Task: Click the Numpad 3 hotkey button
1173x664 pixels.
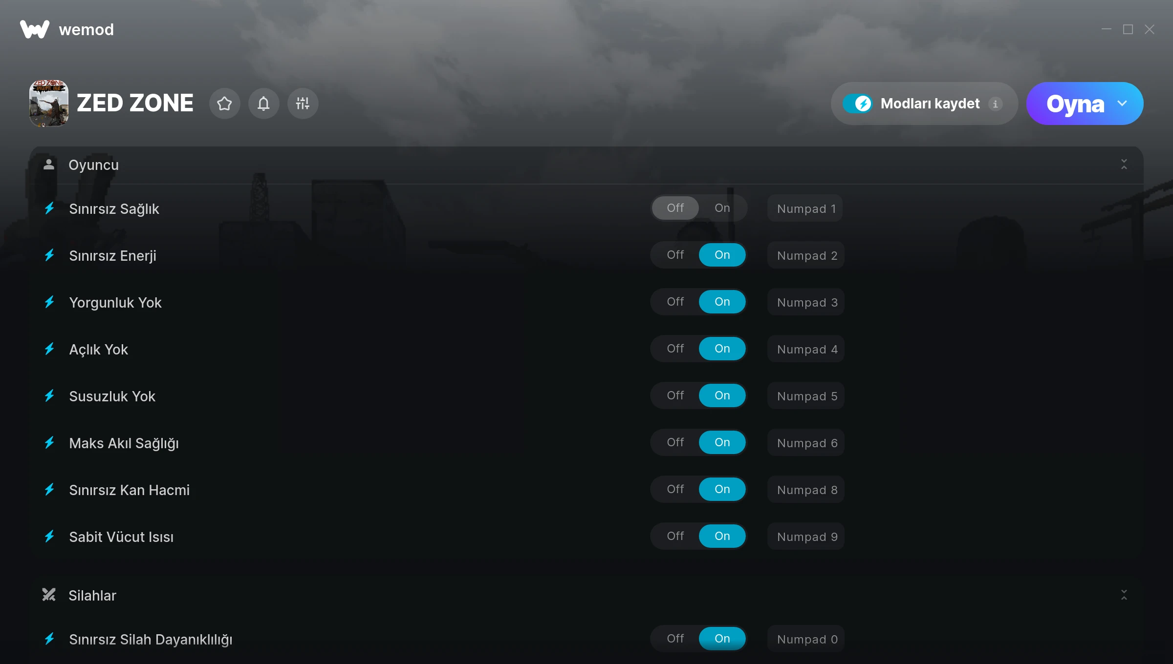Action: click(806, 302)
